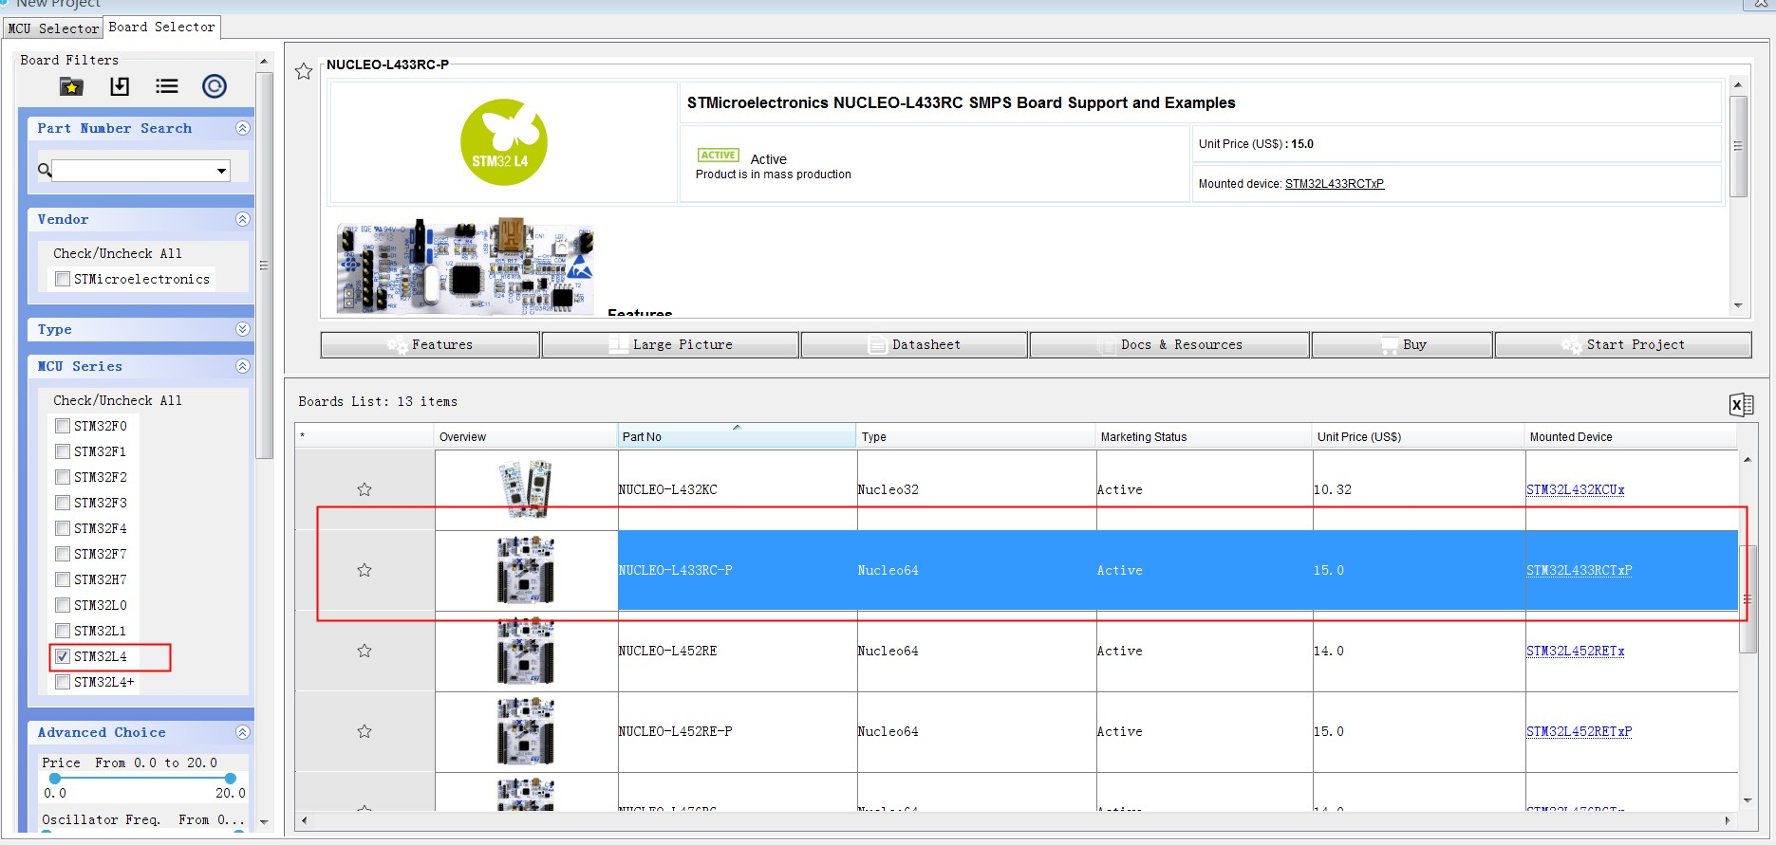The image size is (1776, 845).
Task: Open the STM32L452RETxP link in the list
Action: tap(1580, 731)
